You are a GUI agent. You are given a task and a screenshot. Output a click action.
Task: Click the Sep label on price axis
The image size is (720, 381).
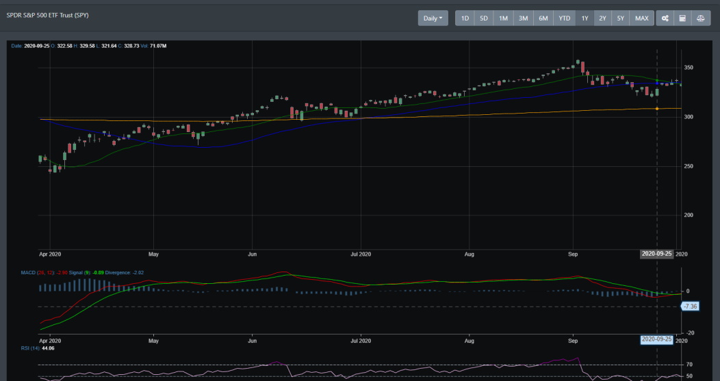573,254
